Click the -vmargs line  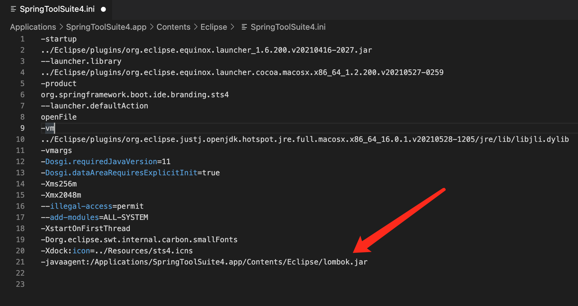click(56, 151)
